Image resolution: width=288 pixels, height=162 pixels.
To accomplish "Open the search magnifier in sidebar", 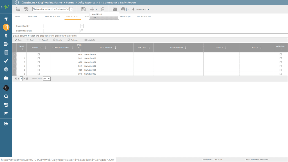I will [x=6, y=97].
